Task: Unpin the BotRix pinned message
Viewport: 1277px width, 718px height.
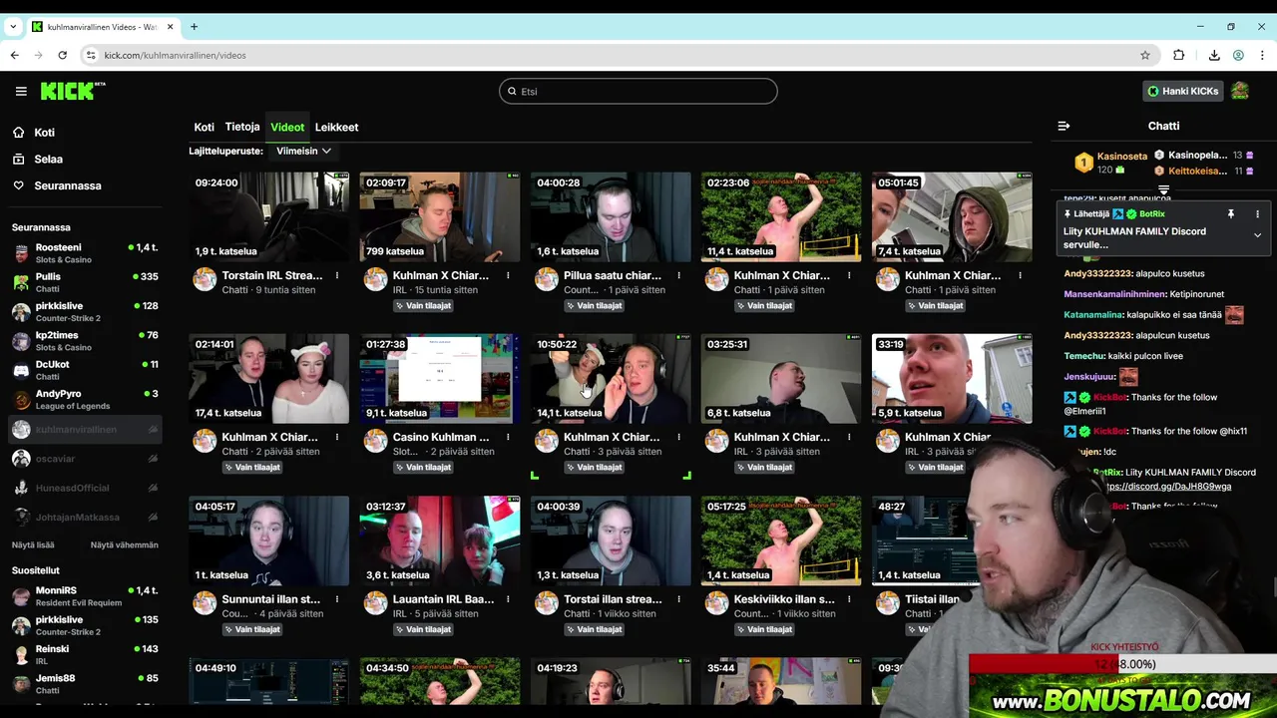Action: 1230,213
